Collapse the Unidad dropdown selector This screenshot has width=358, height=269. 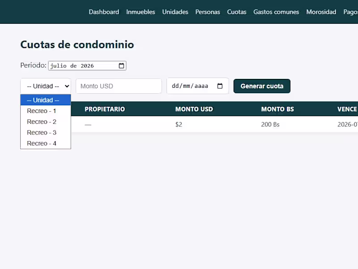click(46, 86)
